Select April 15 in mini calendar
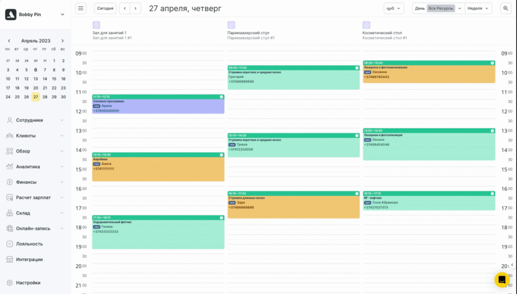 pyautogui.click(x=54, y=79)
